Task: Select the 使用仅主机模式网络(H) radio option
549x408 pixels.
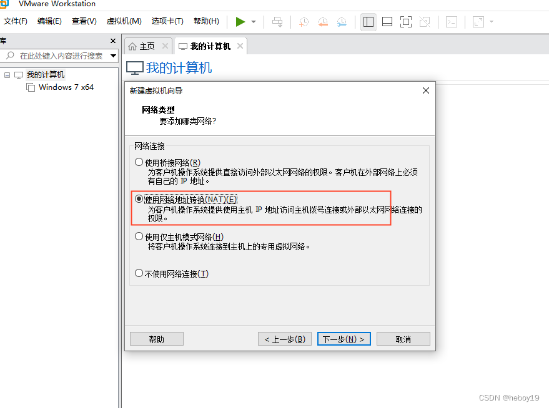Action: tap(139, 236)
